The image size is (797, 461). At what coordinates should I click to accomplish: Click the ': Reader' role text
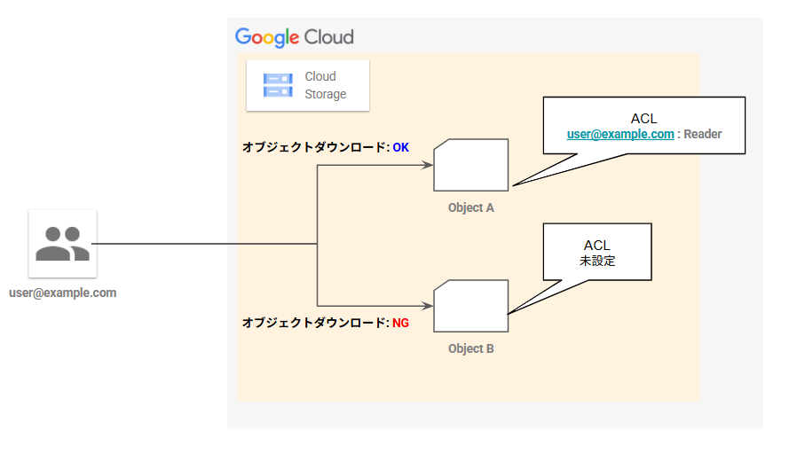pos(699,134)
